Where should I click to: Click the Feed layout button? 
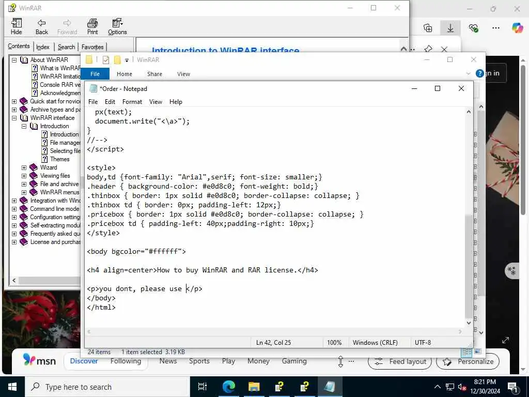click(x=400, y=361)
